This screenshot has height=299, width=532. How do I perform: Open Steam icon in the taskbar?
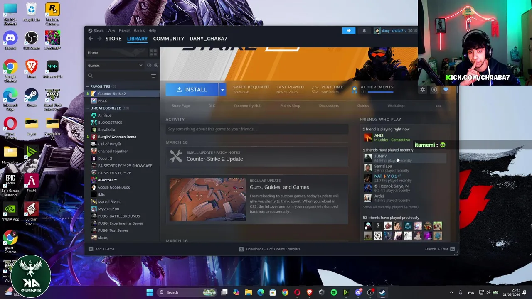coord(382,292)
